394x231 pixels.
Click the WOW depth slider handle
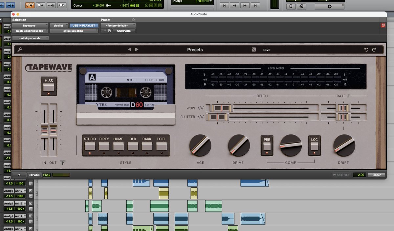click(x=222, y=108)
